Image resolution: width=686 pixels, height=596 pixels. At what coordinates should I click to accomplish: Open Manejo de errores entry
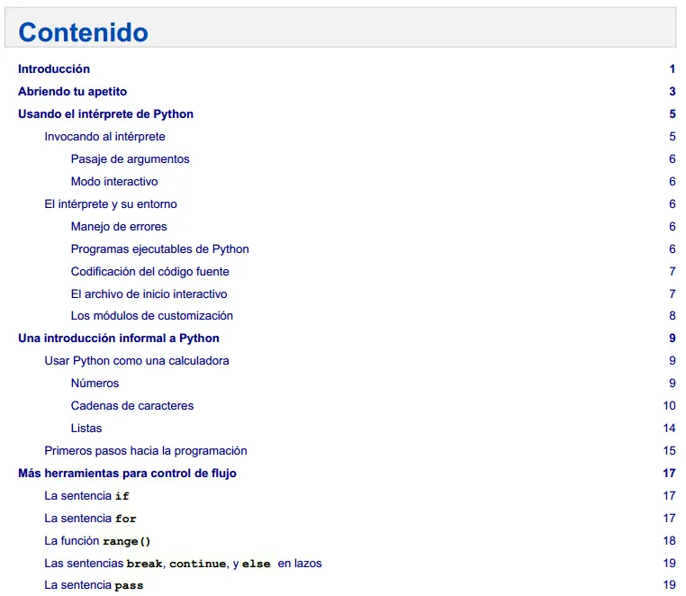tap(119, 227)
